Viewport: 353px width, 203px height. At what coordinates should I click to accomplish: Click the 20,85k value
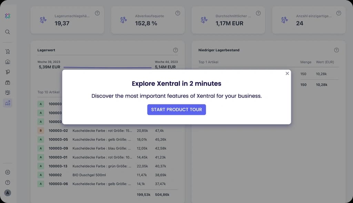[x=142, y=131]
